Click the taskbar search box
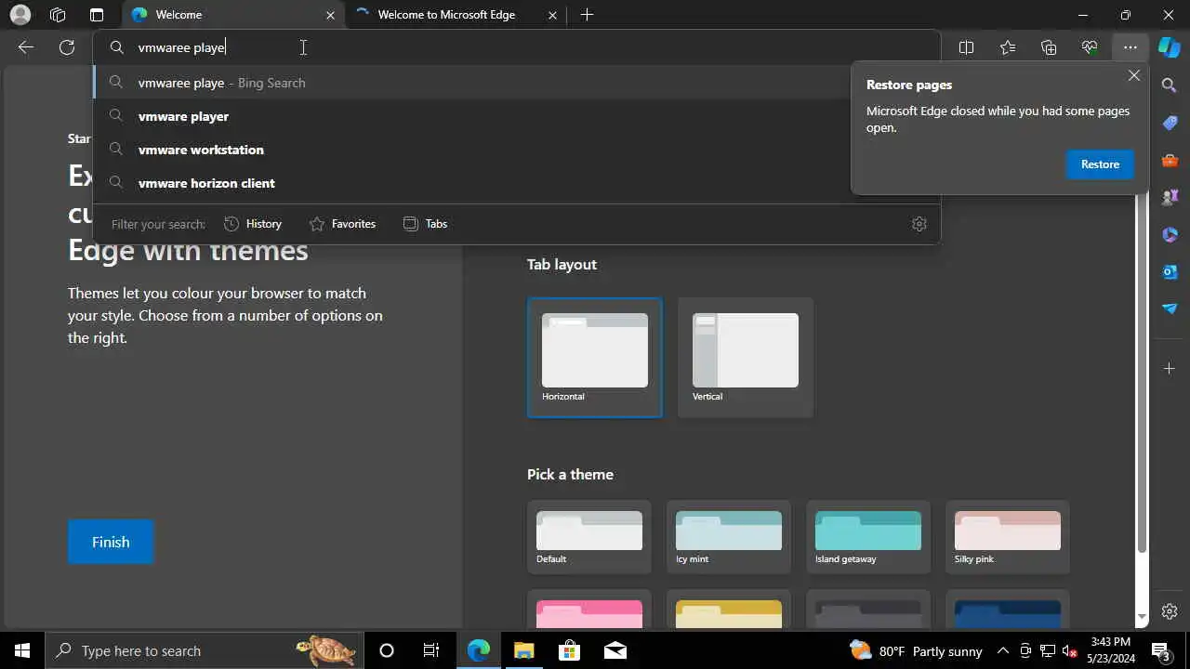The image size is (1190, 669). pyautogui.click(x=204, y=650)
